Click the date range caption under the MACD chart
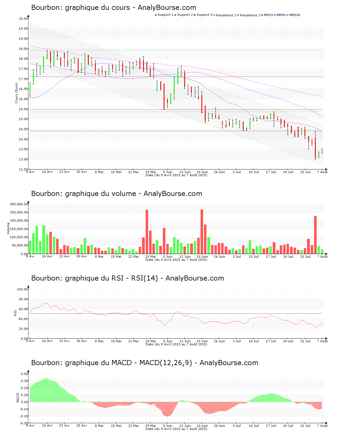Screen dimensions: 338x437 (x=176, y=429)
